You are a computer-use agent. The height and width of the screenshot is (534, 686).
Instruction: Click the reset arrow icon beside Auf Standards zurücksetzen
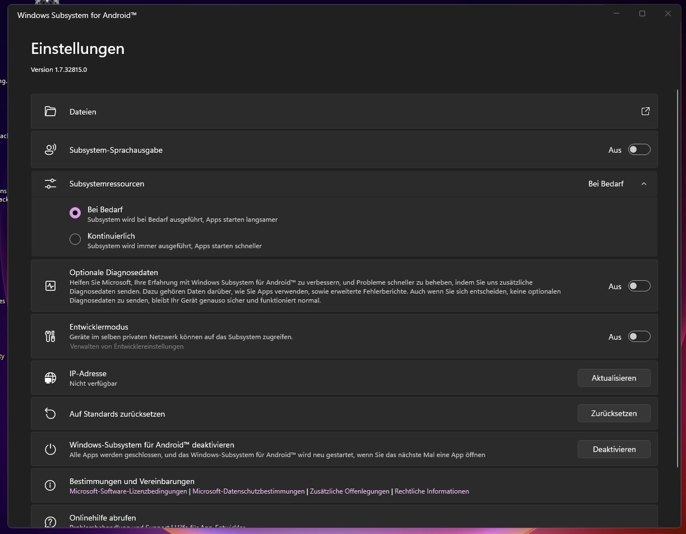click(50, 414)
